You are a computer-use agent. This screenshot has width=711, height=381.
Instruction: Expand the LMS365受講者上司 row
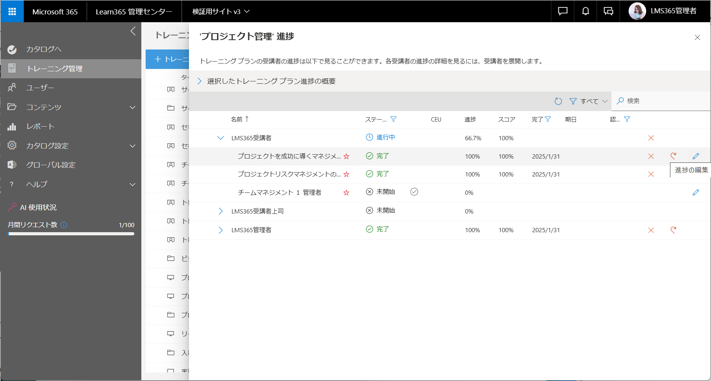pos(221,211)
